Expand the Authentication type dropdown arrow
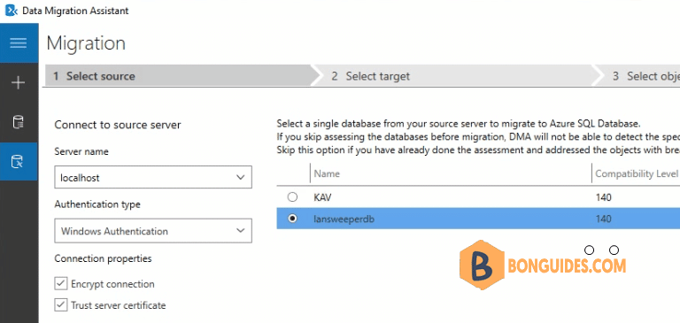 [240, 231]
